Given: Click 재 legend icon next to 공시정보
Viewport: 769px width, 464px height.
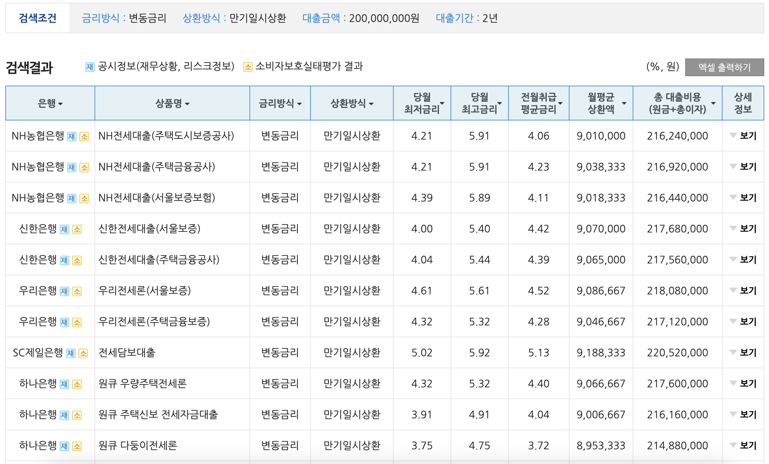Looking at the screenshot, I should tap(90, 67).
